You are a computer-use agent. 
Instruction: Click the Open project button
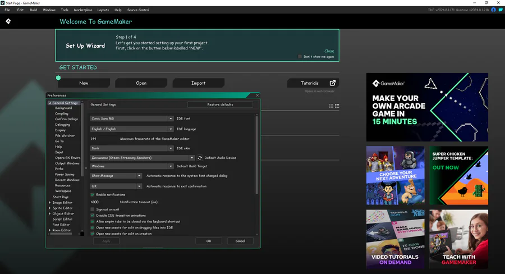tap(141, 83)
